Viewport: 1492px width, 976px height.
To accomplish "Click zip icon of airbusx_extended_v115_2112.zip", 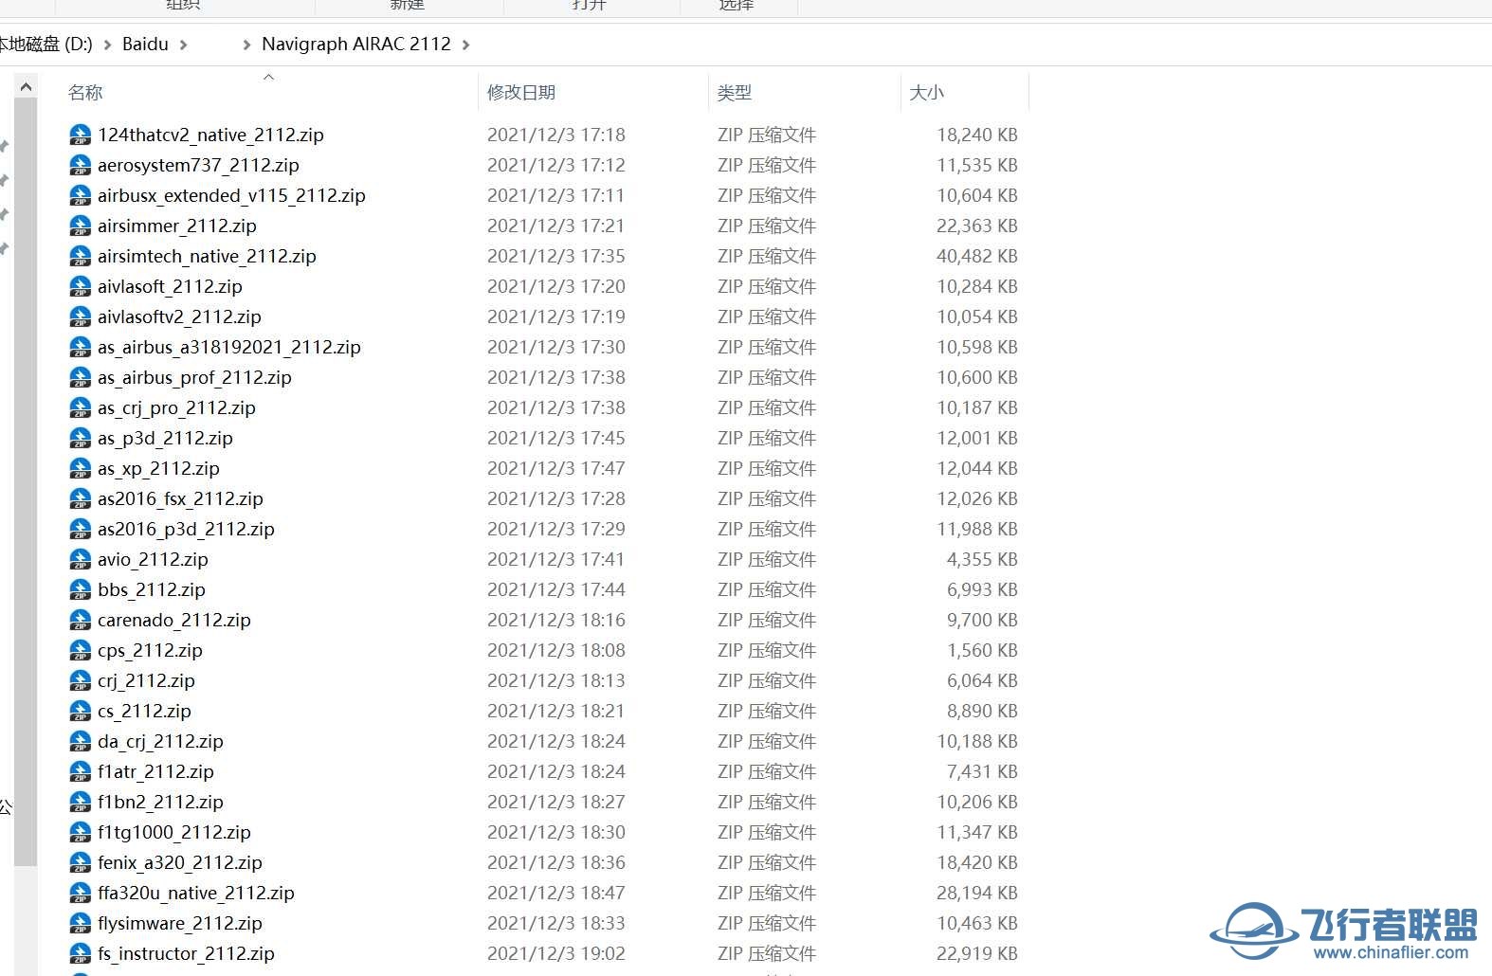I will (81, 195).
